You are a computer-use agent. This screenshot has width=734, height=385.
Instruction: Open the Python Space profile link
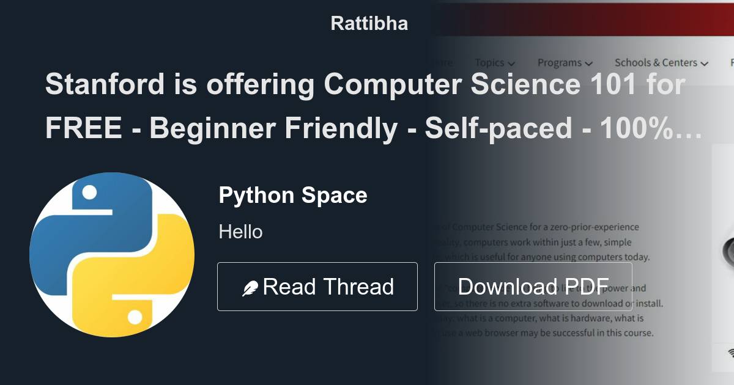pyautogui.click(x=292, y=195)
